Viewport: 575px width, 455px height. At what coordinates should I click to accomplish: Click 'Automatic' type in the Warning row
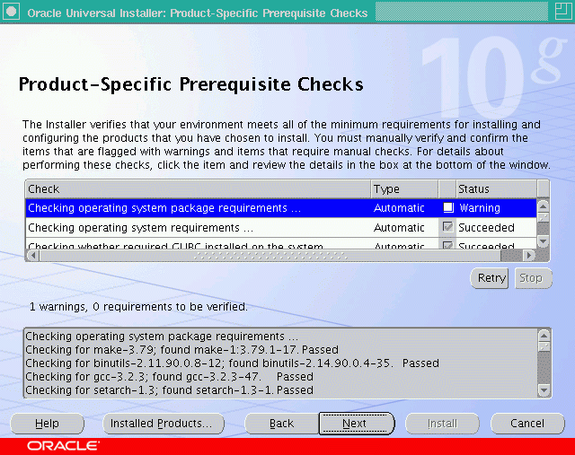399,207
